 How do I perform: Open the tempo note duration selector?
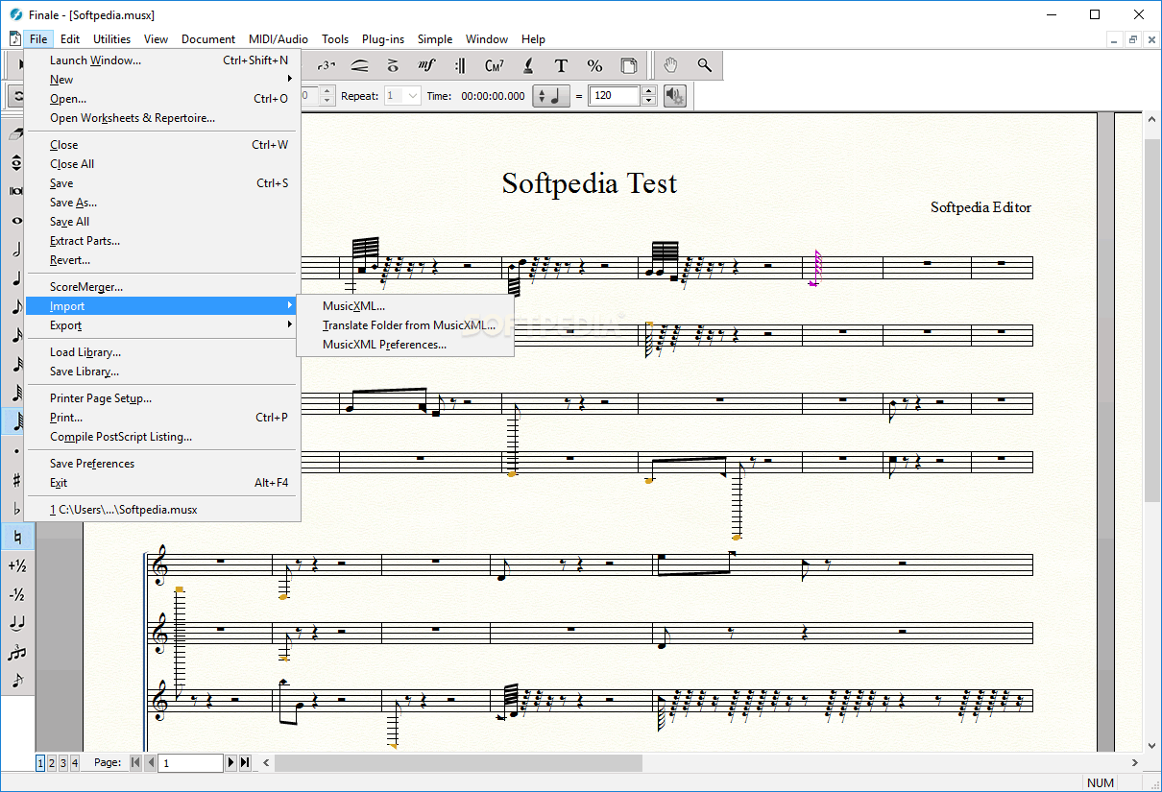click(x=551, y=96)
